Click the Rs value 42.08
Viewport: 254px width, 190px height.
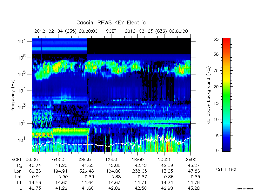[x=114, y=165]
